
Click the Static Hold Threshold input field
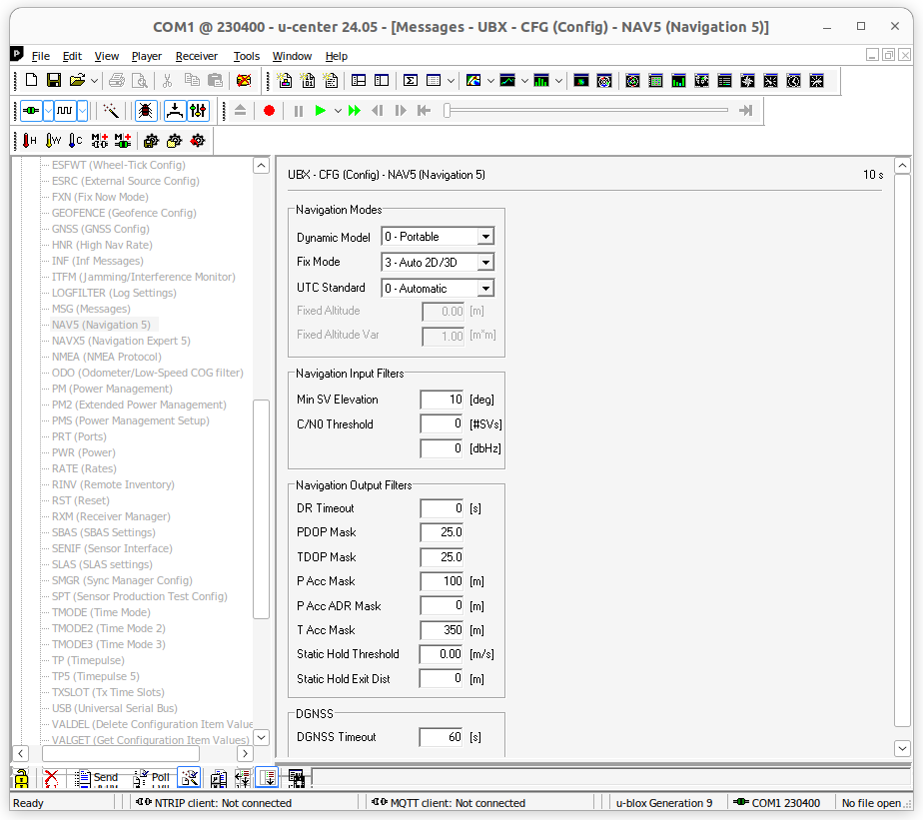[x=442, y=654]
